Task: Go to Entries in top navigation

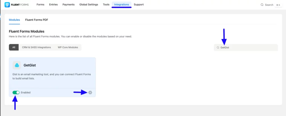Action: pos(53,5)
